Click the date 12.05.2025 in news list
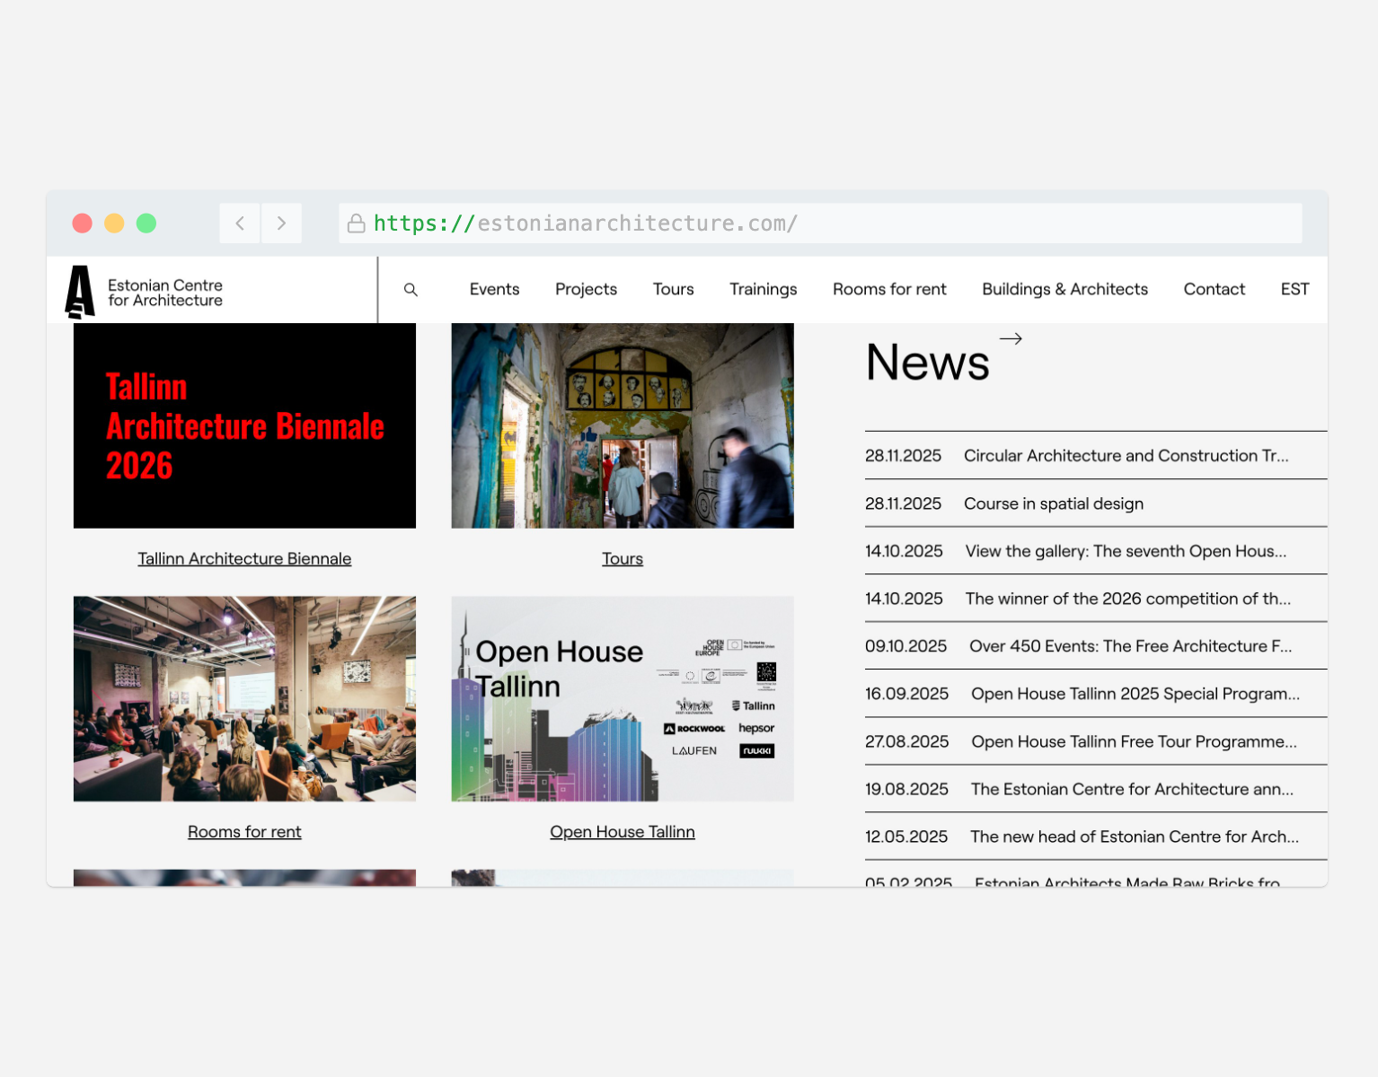Image resolution: width=1378 pixels, height=1077 pixels. pyautogui.click(x=906, y=836)
